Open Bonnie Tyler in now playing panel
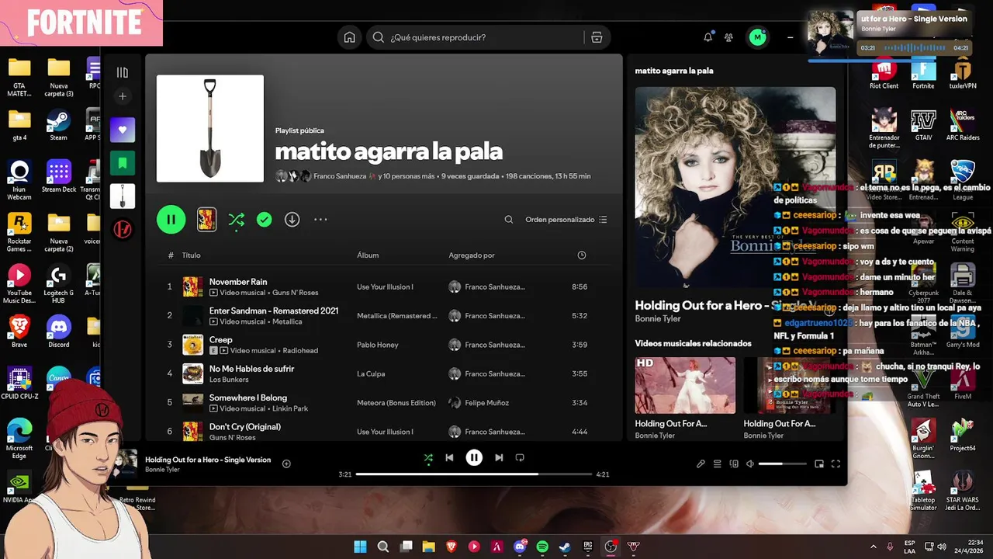Screen dimensions: 993x559 (x=658, y=318)
